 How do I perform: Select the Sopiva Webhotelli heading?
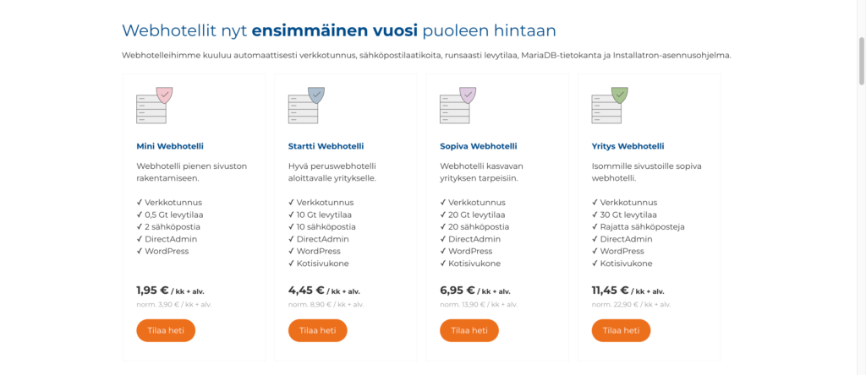(x=478, y=146)
